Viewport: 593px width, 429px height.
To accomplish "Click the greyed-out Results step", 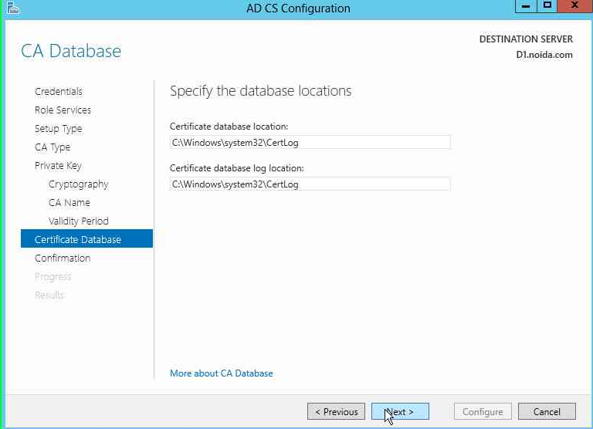I will [x=49, y=295].
